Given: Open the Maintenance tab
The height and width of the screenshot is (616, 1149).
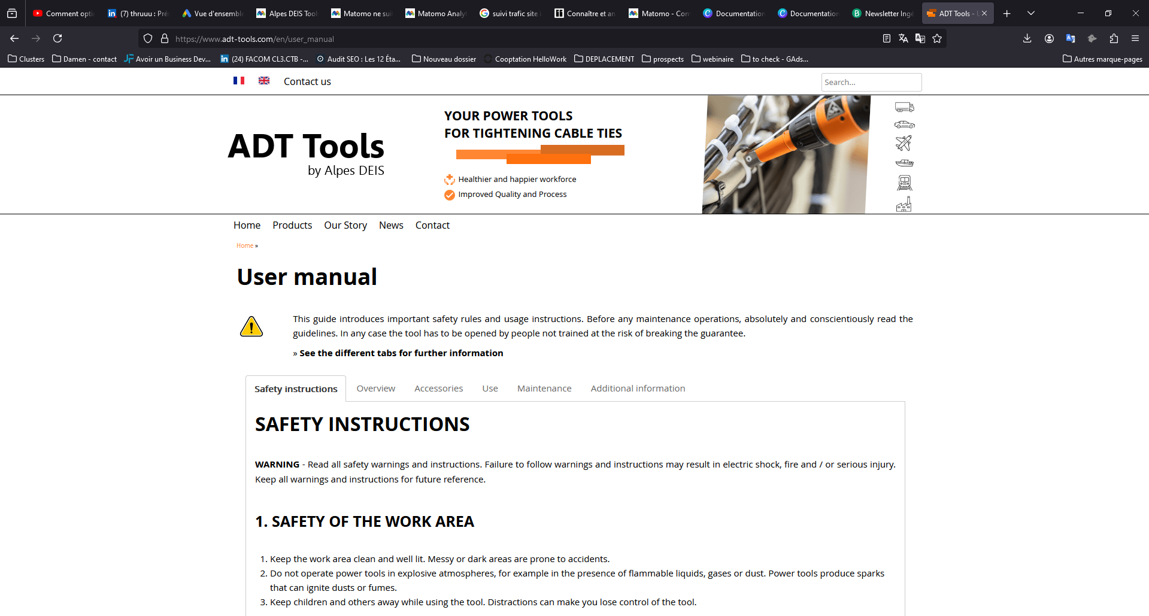Looking at the screenshot, I should coord(544,389).
